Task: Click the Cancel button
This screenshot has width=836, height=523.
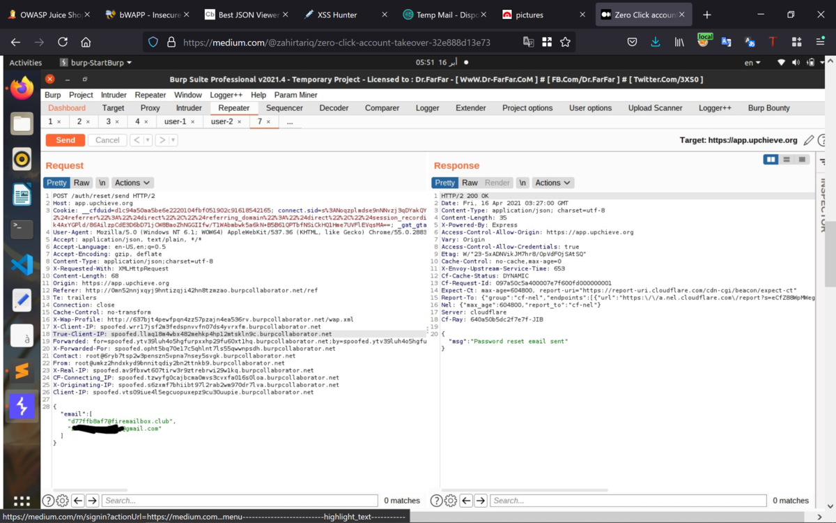Action: (x=107, y=140)
